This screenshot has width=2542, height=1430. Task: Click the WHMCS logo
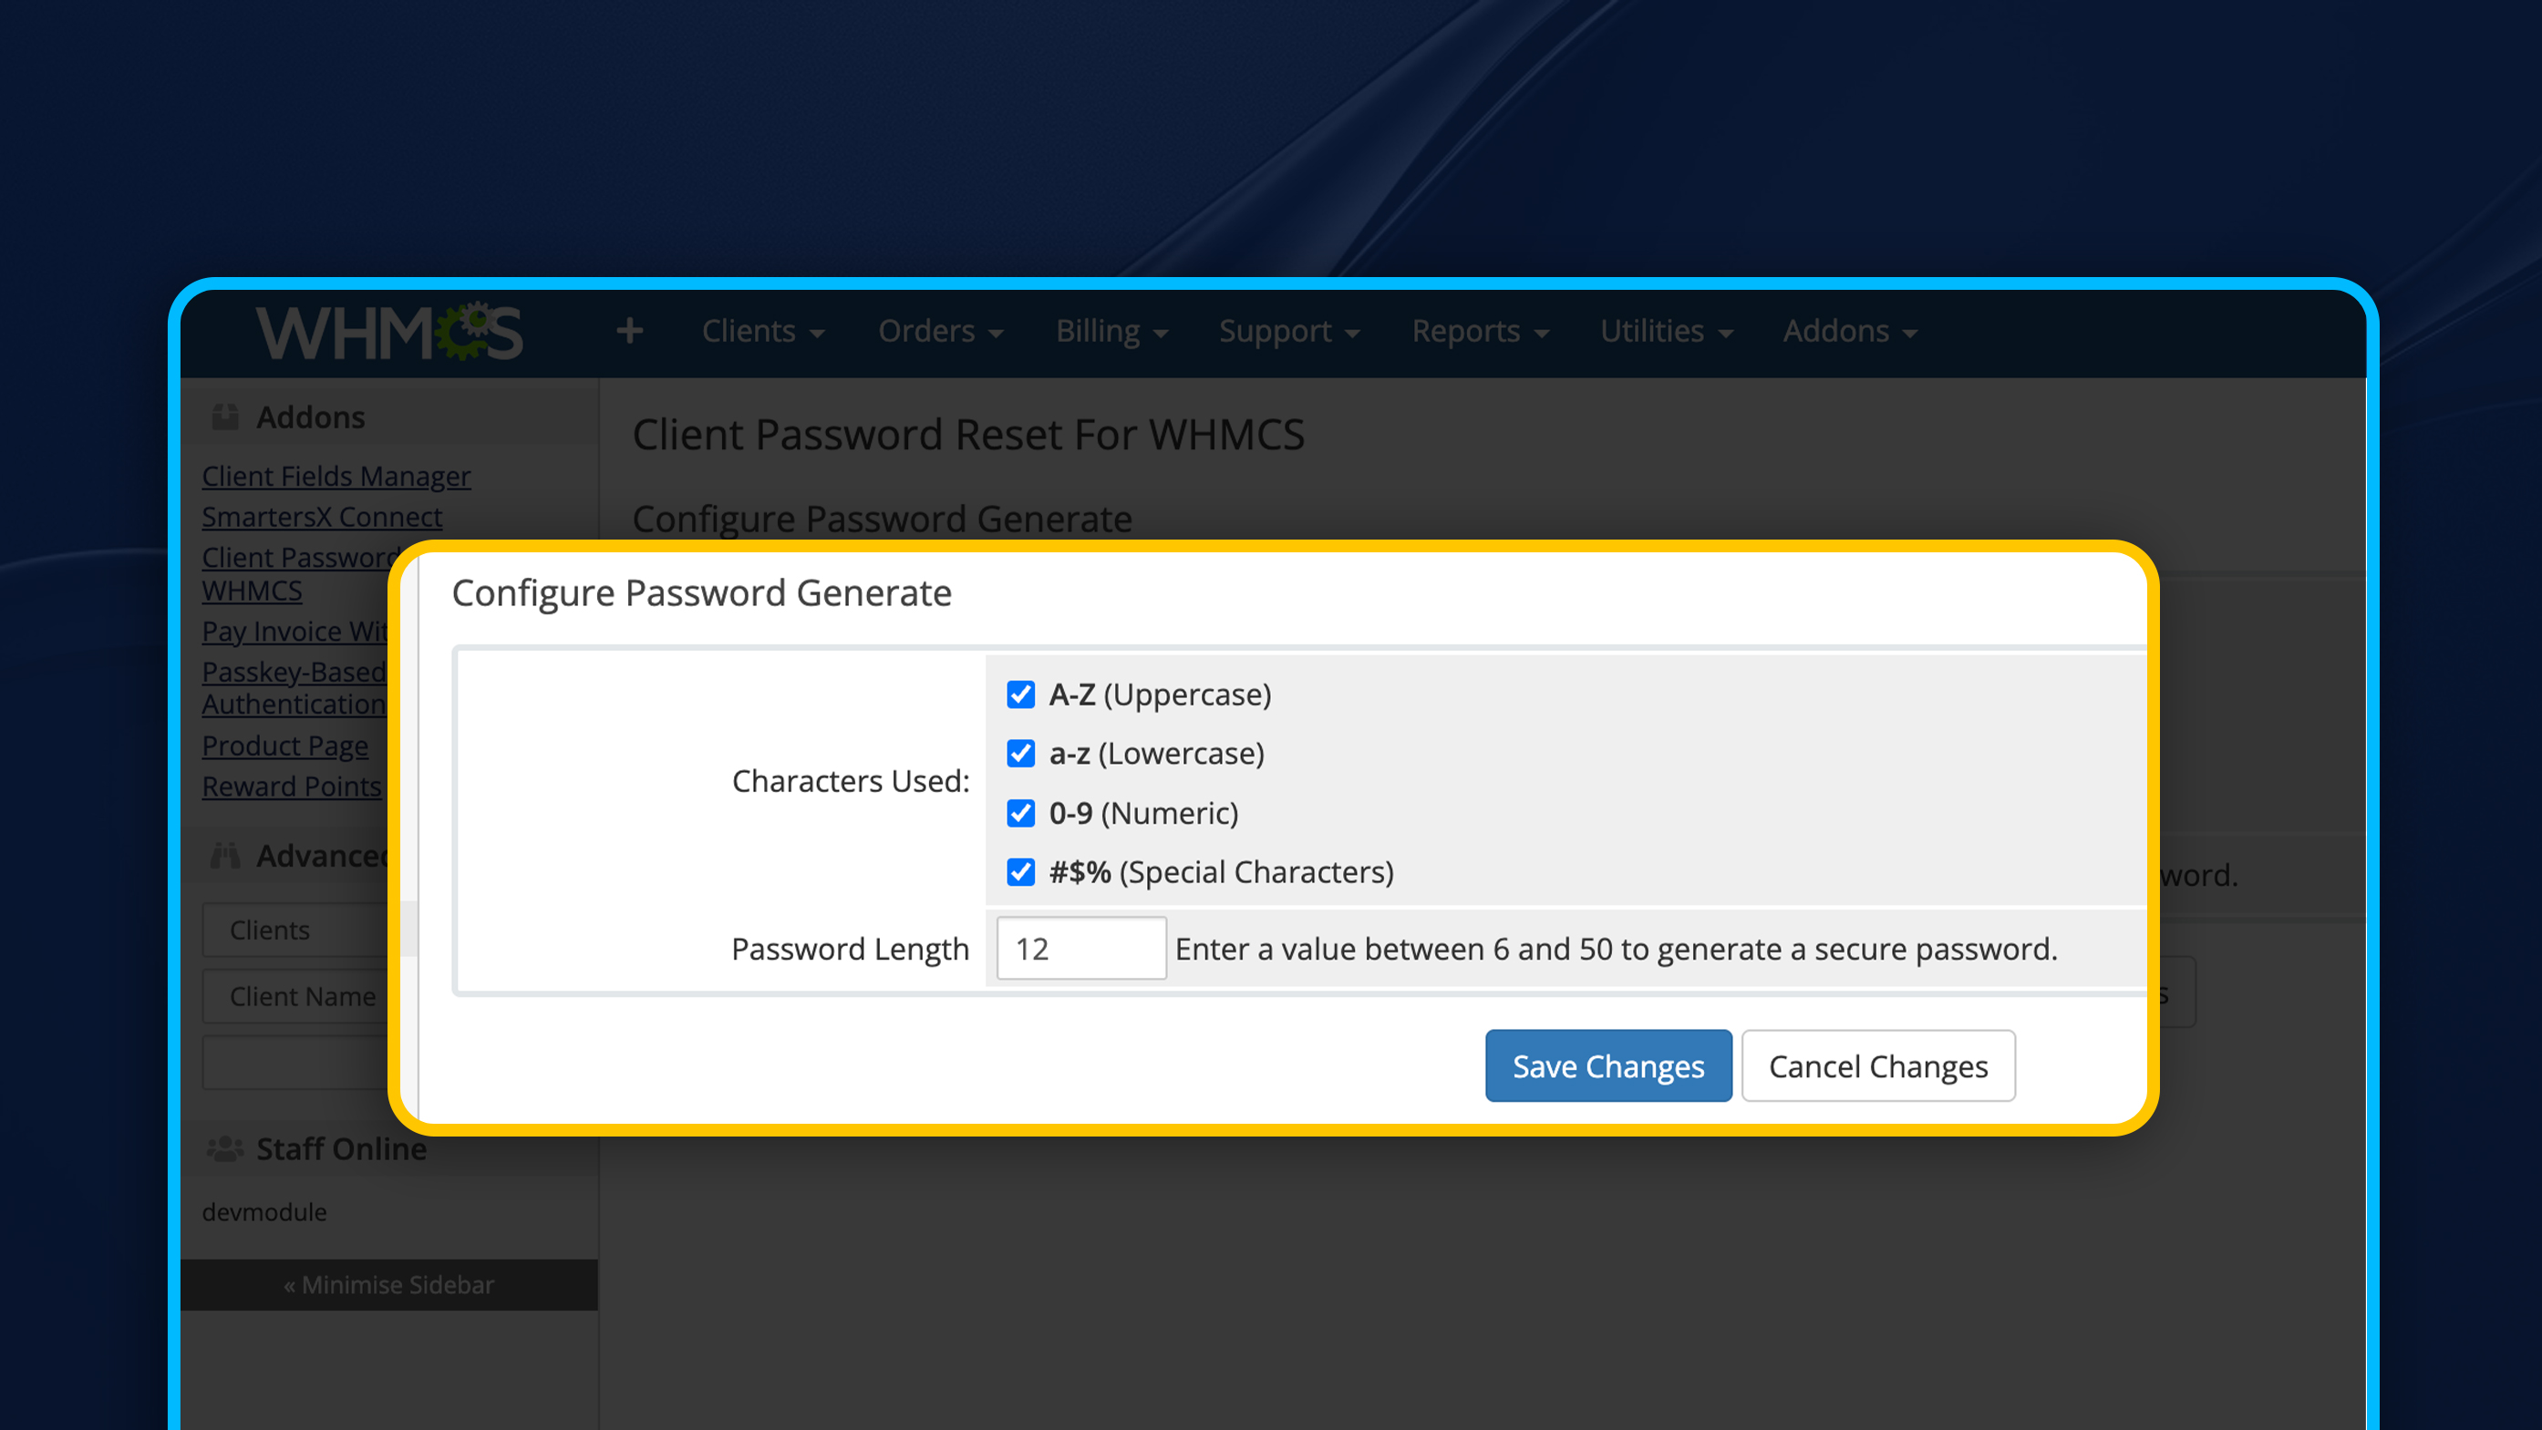pyautogui.click(x=388, y=333)
